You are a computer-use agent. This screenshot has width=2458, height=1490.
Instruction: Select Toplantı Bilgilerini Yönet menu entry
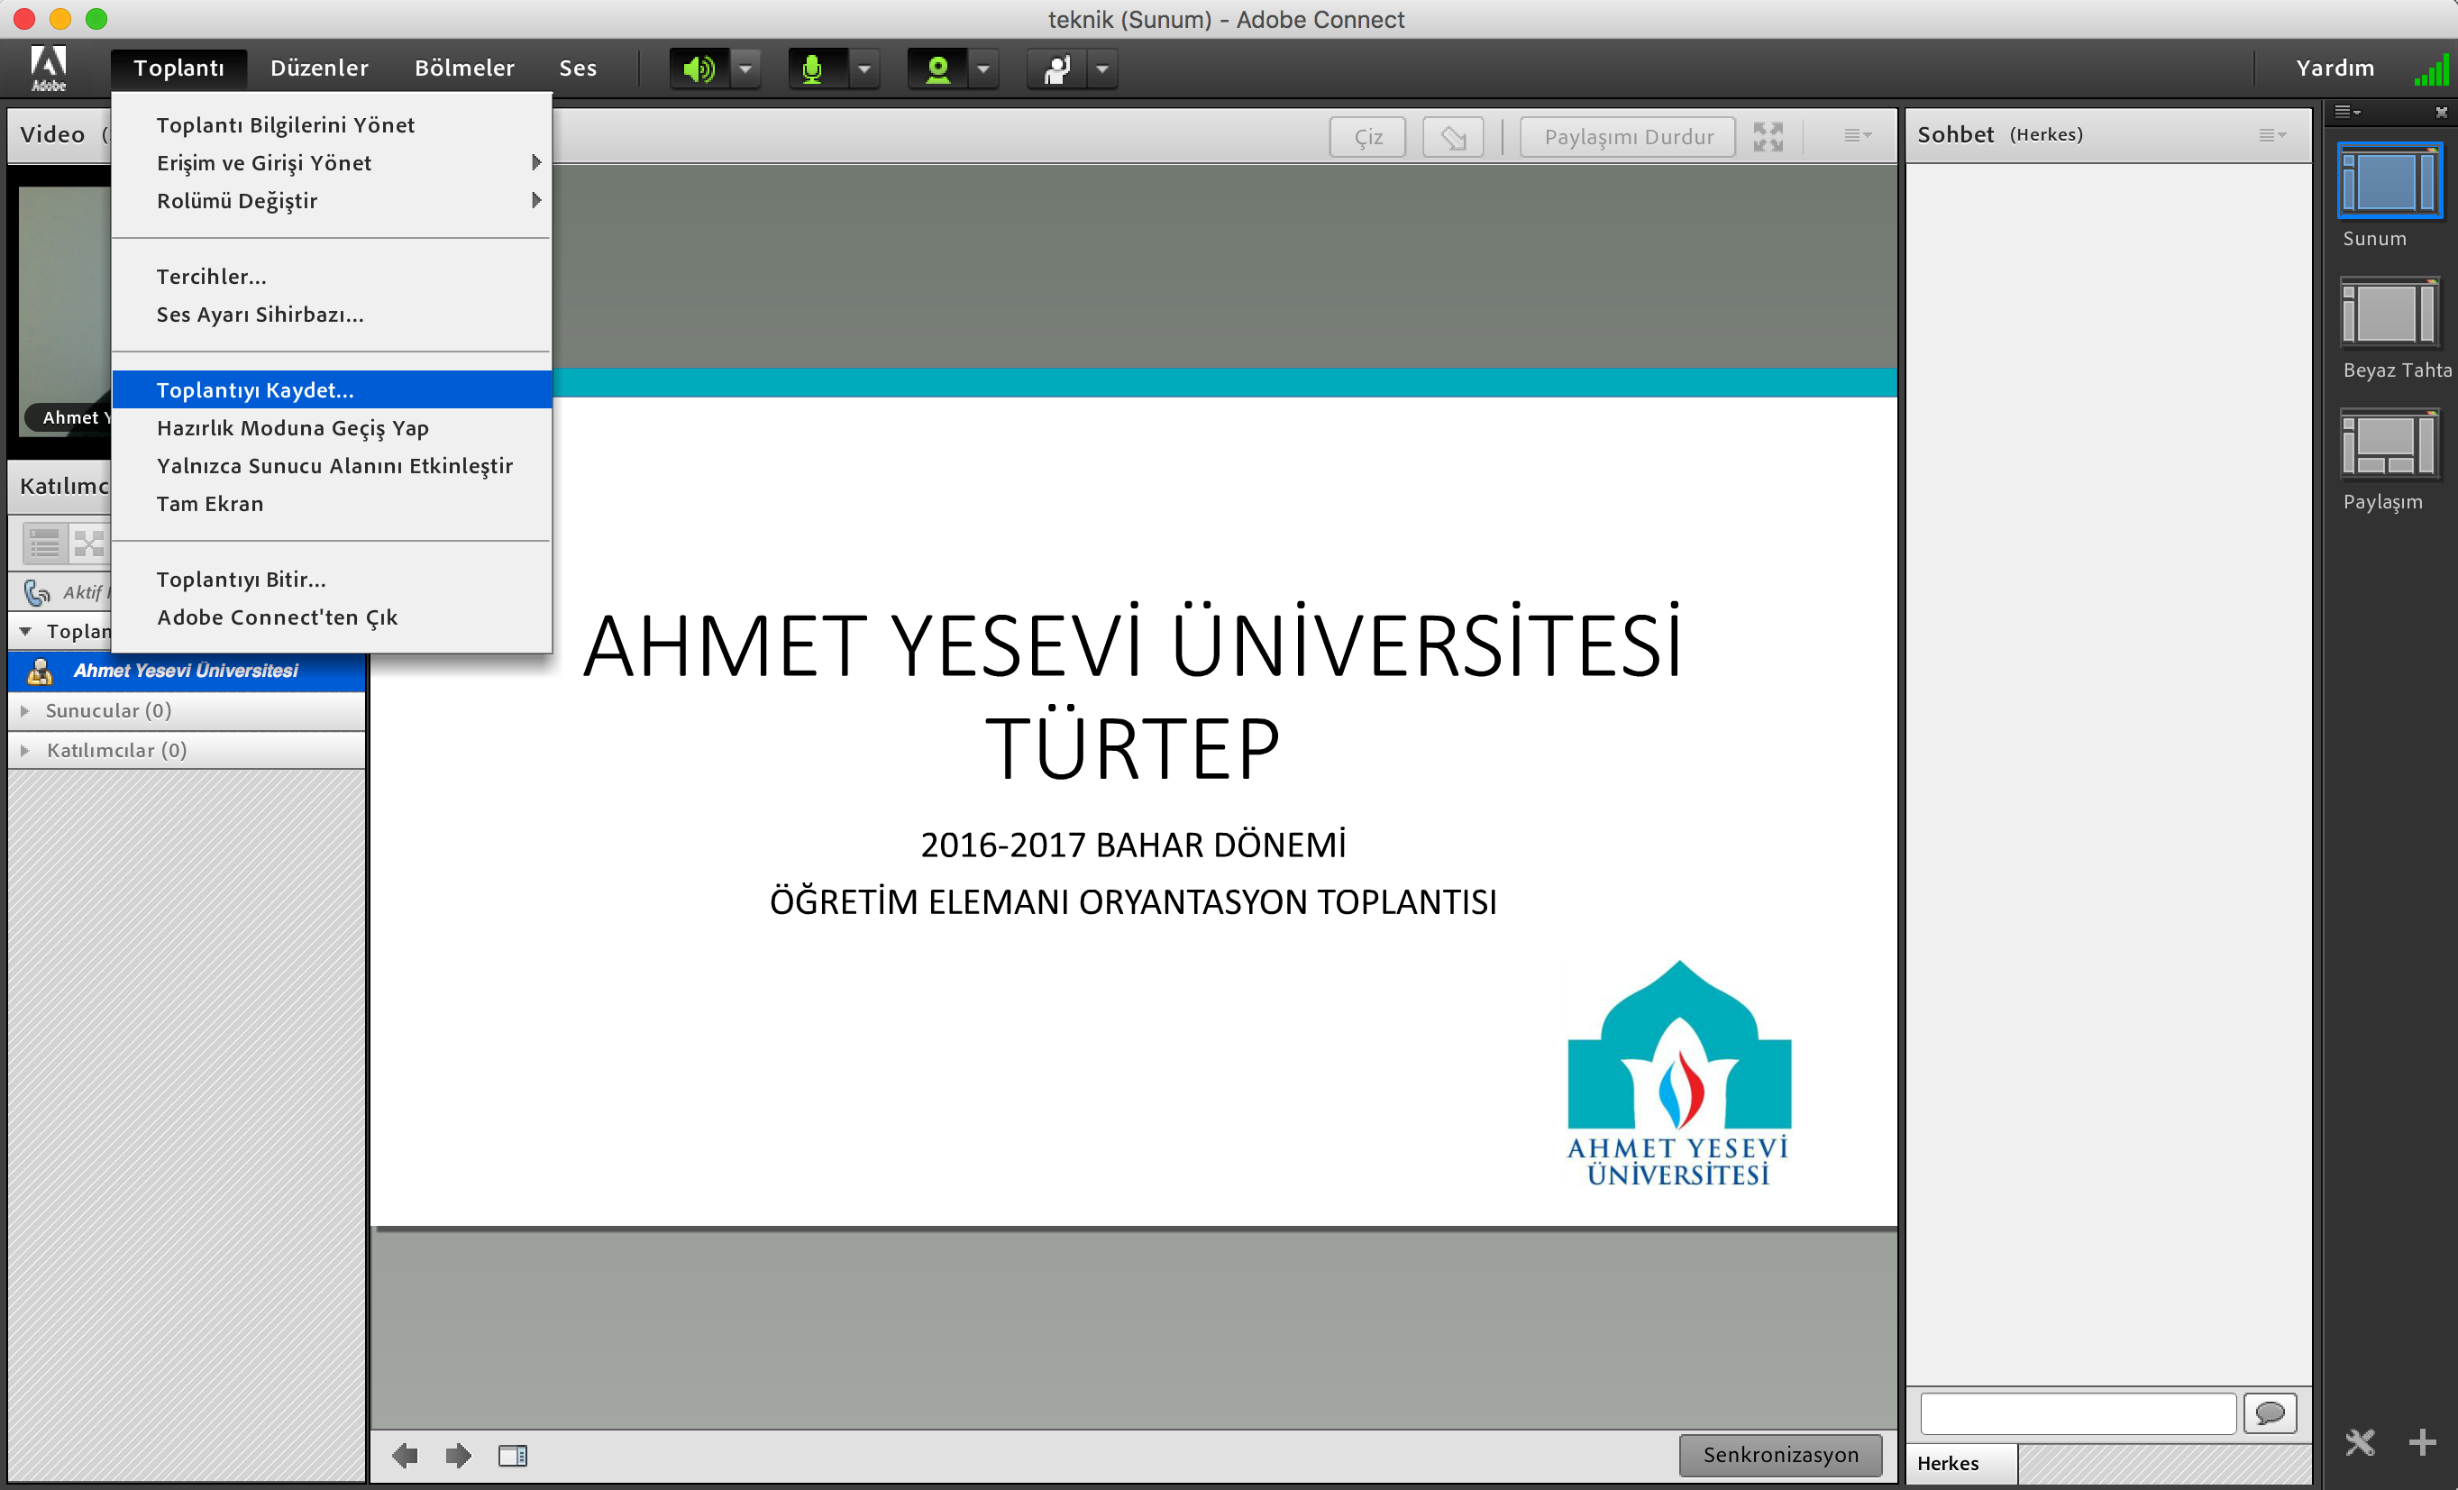pos(333,124)
